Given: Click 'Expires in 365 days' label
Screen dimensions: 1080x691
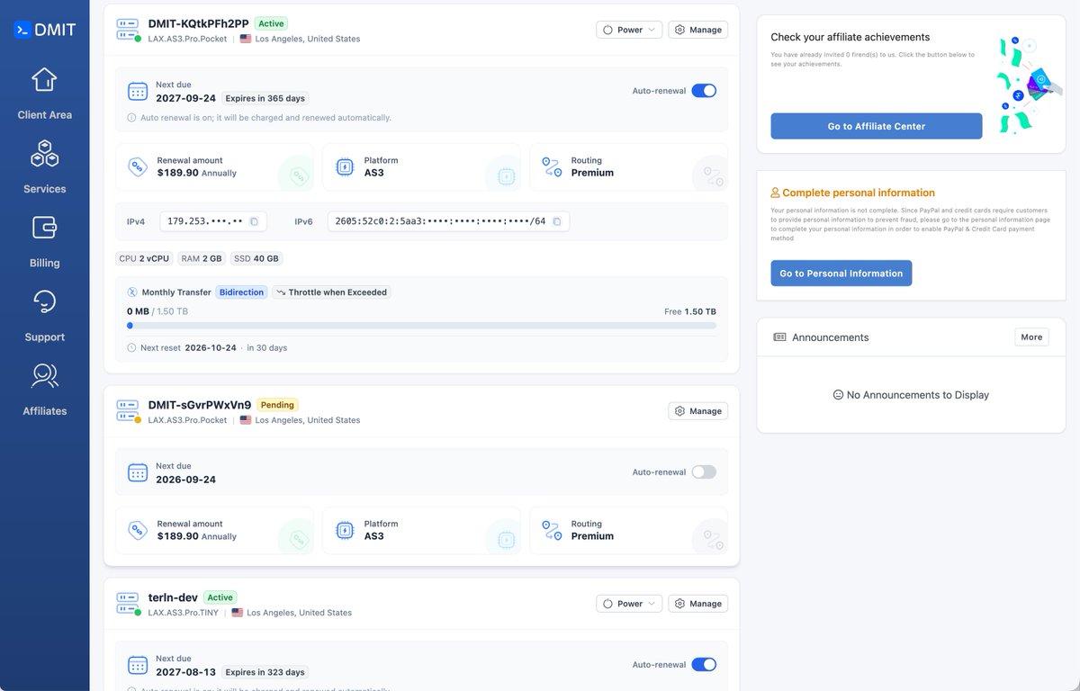Looking at the screenshot, I should [x=265, y=98].
